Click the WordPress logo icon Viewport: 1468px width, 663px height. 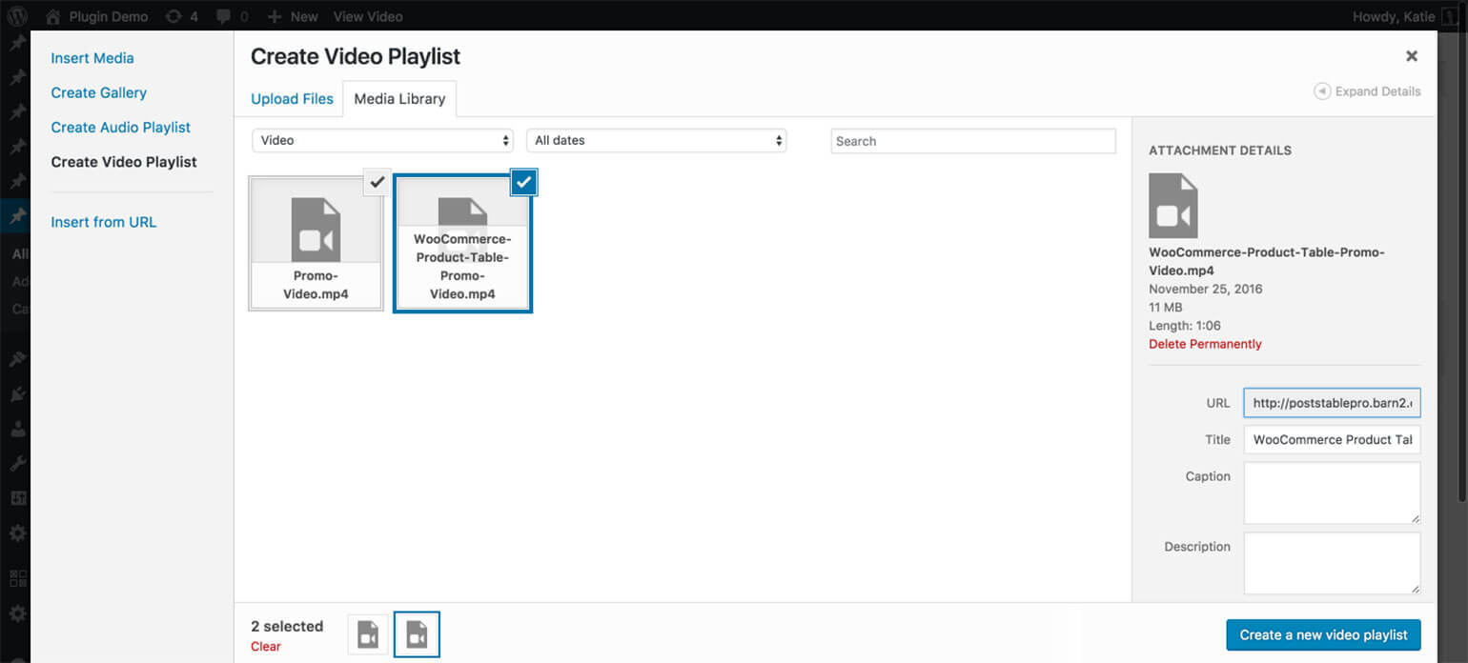[x=17, y=16]
